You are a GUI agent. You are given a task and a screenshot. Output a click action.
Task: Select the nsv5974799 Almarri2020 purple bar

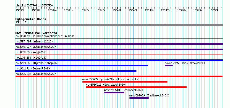119,44
